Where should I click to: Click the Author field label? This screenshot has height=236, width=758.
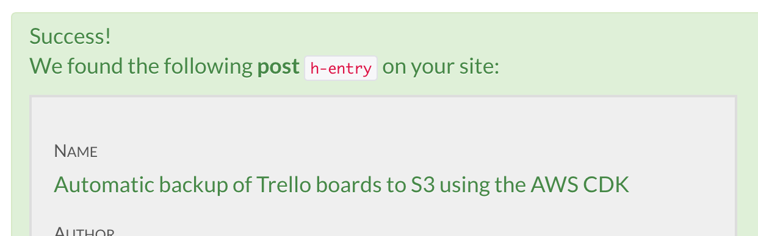tap(84, 232)
